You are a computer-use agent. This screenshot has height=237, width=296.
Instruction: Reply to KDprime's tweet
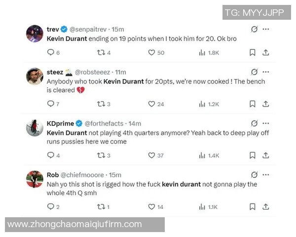(50, 156)
